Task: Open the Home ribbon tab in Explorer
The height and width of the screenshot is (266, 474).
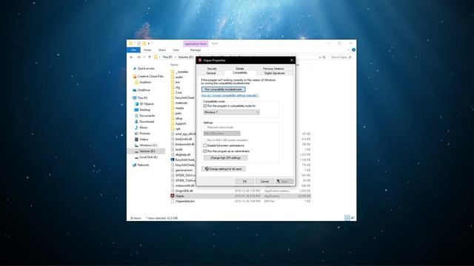Action: coord(147,50)
